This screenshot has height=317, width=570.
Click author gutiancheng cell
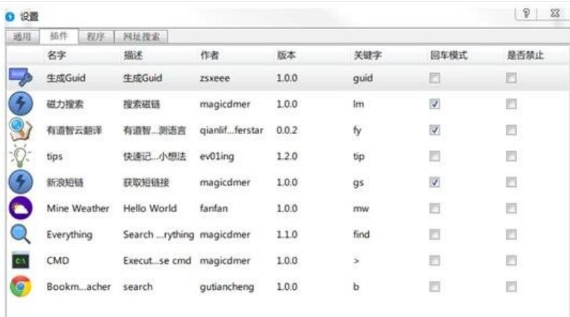tap(227, 287)
